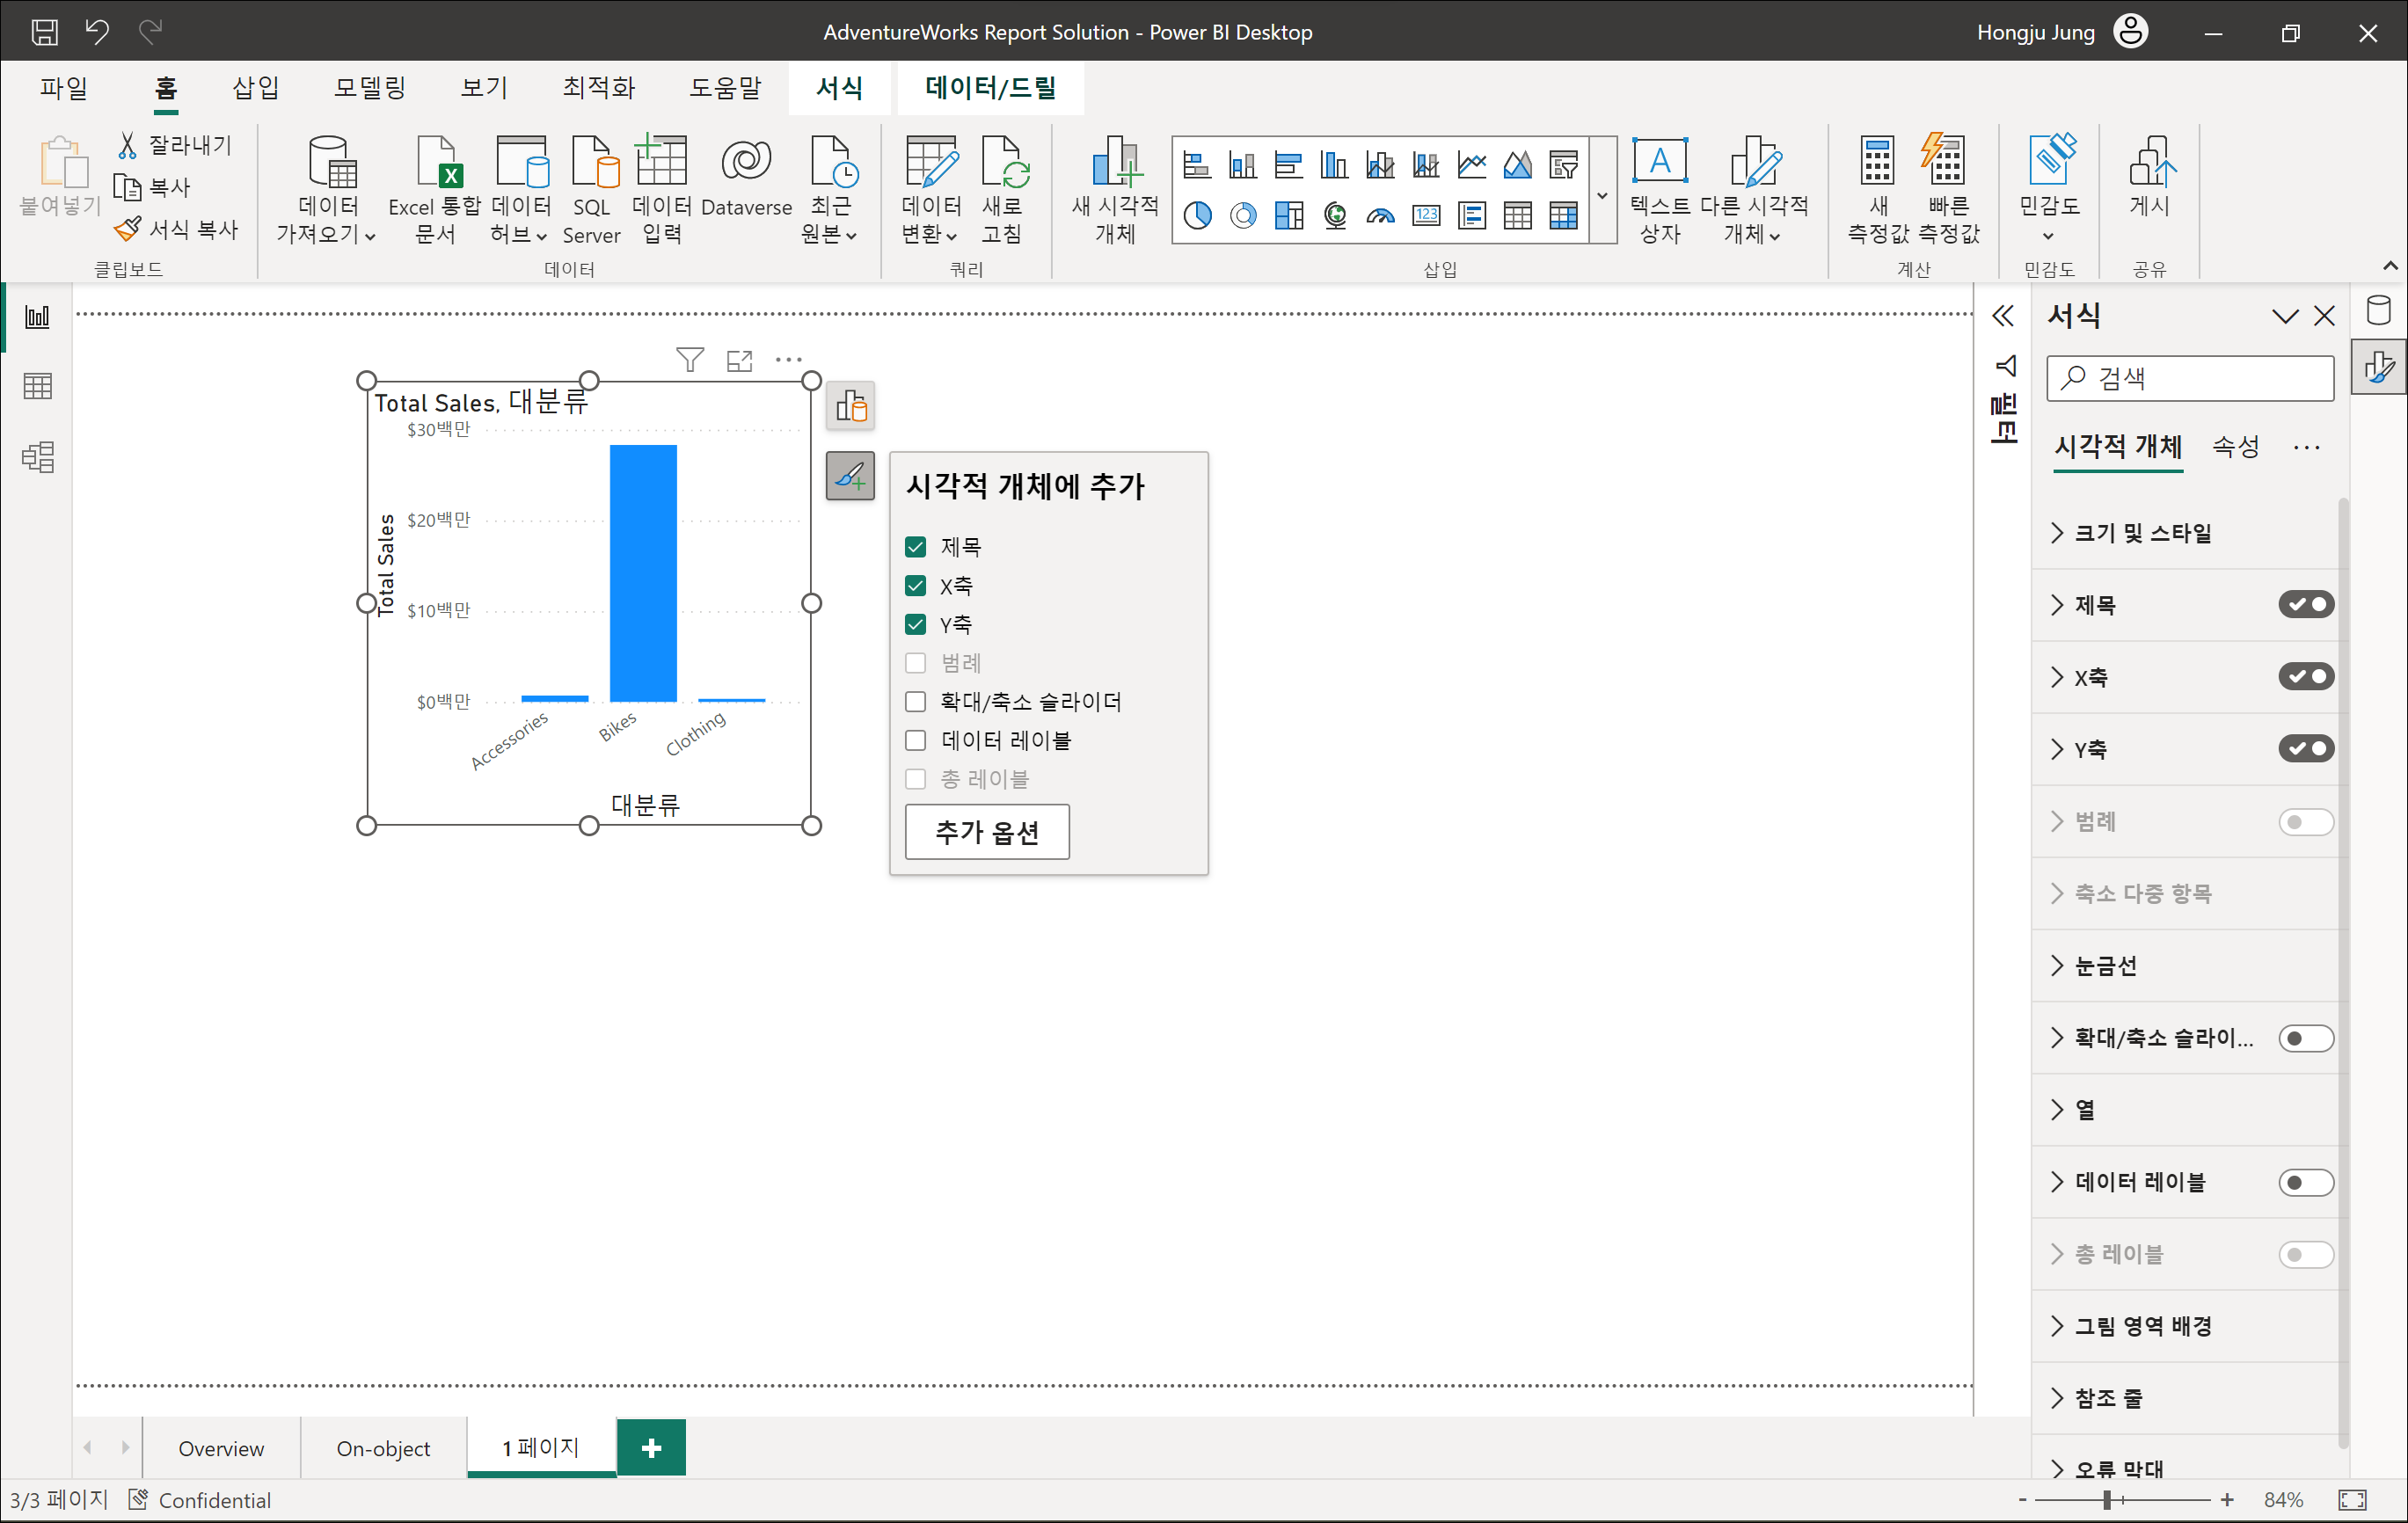Open Dataverse connector
Screen dimensions: 2408x1523
(746, 178)
